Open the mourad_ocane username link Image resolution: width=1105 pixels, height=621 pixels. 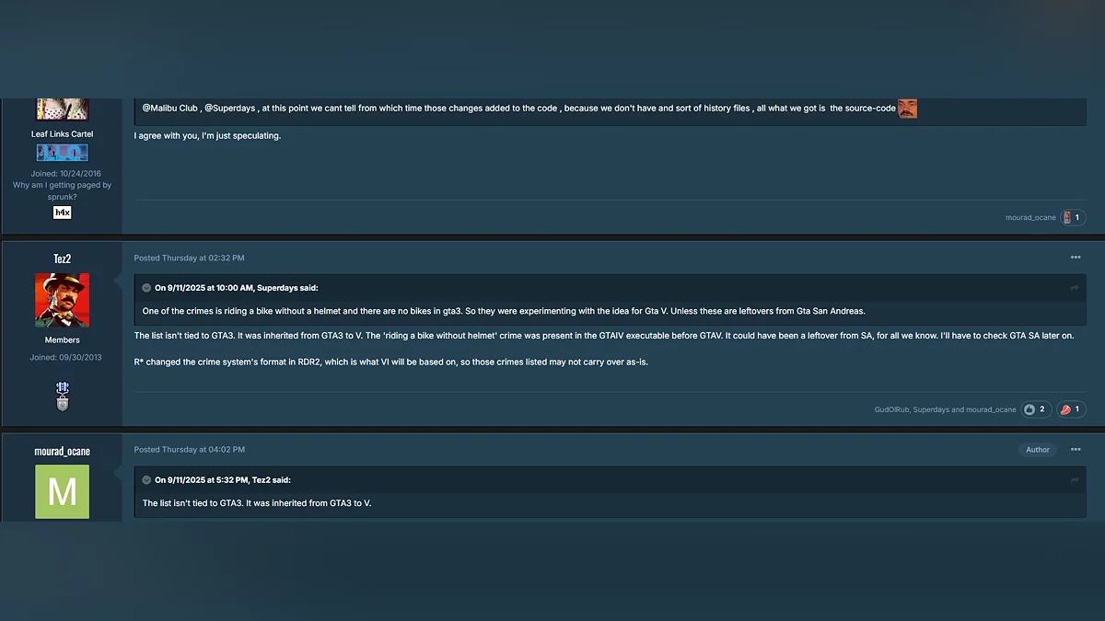pos(62,452)
